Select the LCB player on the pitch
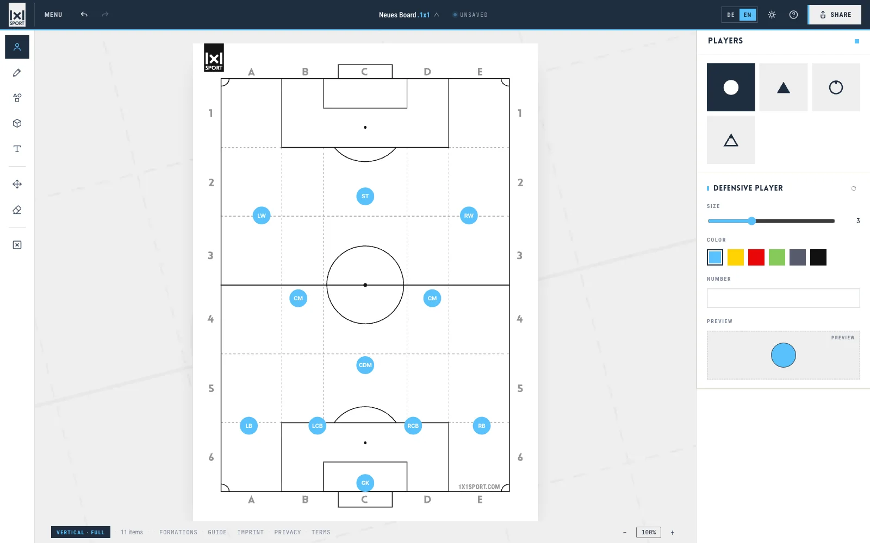This screenshot has height=543, width=870. [318, 426]
